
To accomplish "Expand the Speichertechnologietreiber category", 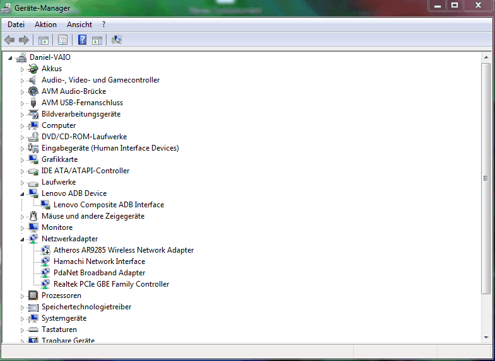I will coord(22,307).
